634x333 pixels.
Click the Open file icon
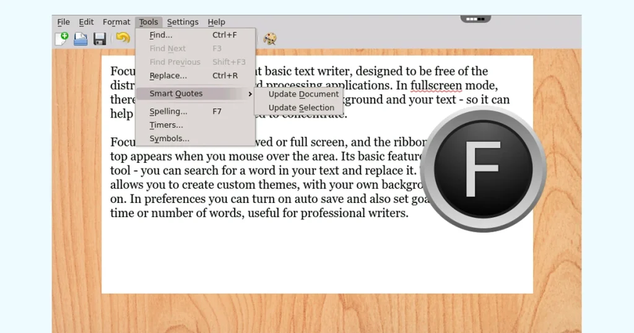[80, 39]
